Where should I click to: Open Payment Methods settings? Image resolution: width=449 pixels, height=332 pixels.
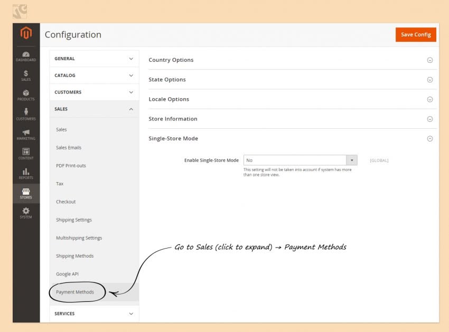coord(76,291)
